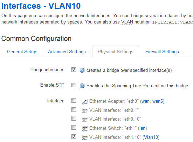
Task: Tick the VLAN Interface eth0.1 checkbox
Action: (x=74, y=110)
